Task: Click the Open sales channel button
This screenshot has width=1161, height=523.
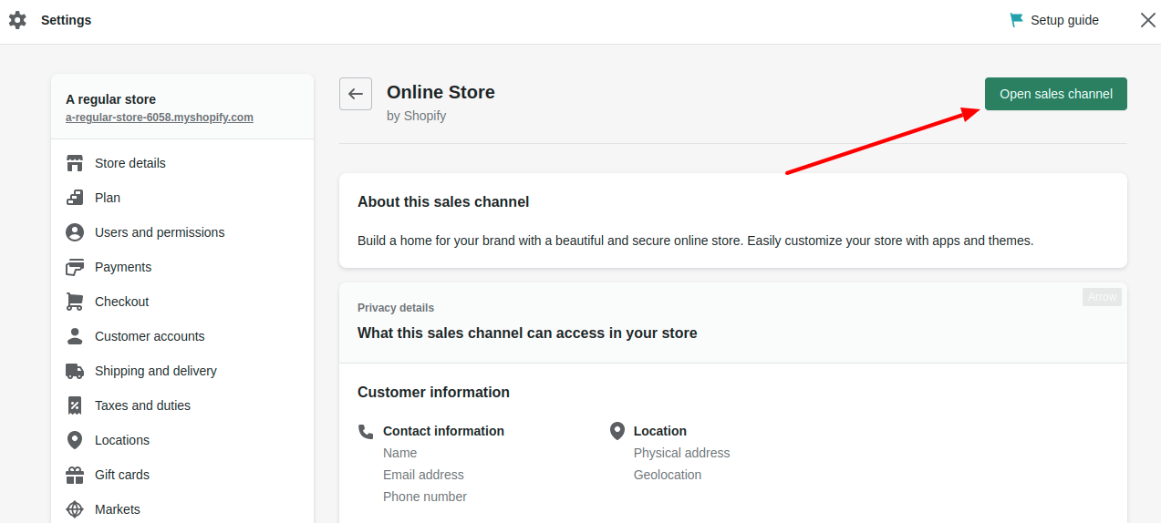Action: [1056, 94]
